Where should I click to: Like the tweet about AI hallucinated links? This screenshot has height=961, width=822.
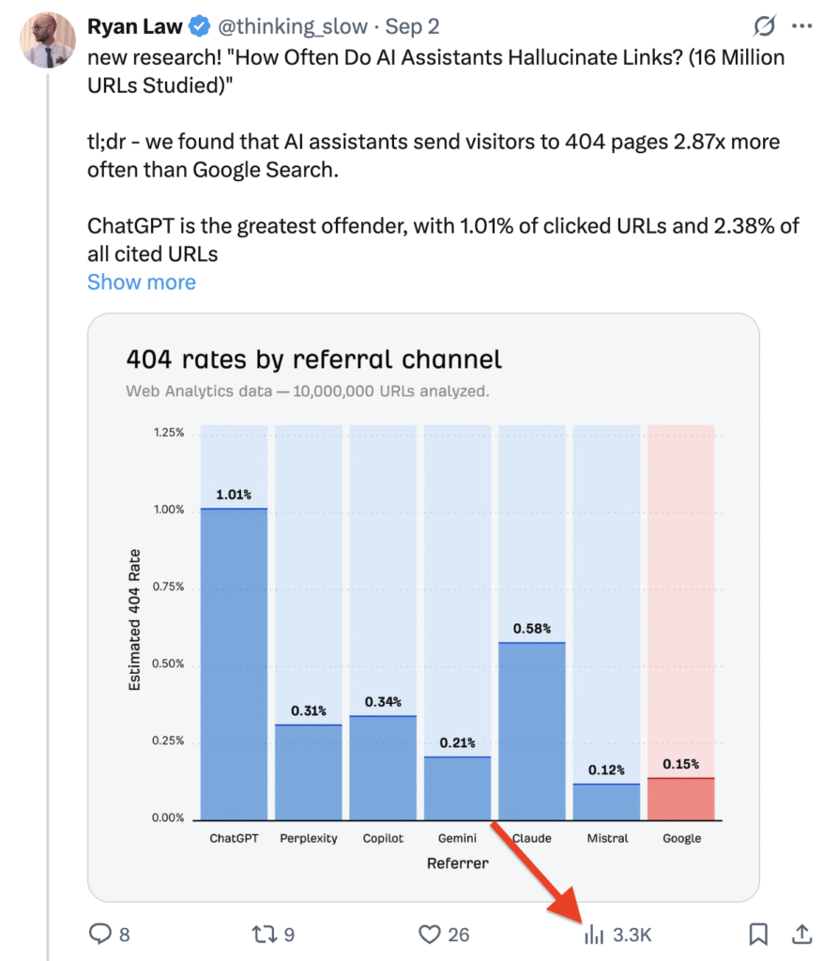[x=431, y=934]
